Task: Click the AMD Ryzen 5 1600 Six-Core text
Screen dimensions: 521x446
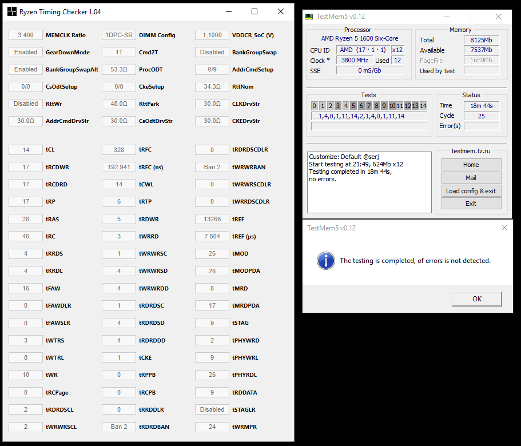Action: tap(360, 38)
